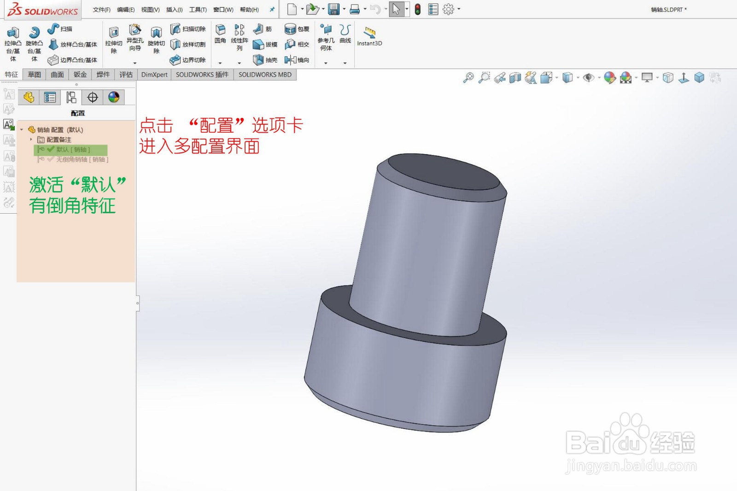Click the Print icon
737x491 pixels.
point(355,9)
